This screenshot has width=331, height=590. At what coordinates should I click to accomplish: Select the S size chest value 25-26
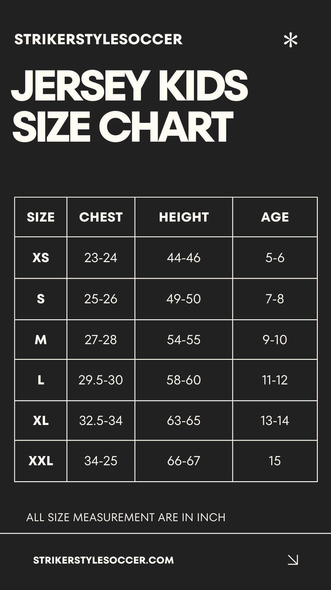(x=101, y=299)
